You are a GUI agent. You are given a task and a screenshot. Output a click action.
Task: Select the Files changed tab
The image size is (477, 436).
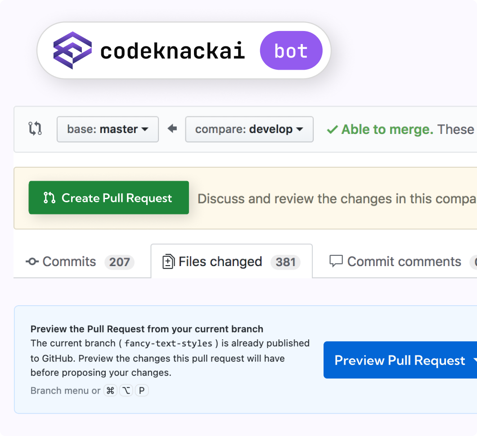(x=231, y=262)
